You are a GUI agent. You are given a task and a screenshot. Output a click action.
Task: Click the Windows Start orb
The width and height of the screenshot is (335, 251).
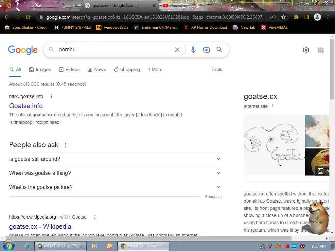(9, 246)
